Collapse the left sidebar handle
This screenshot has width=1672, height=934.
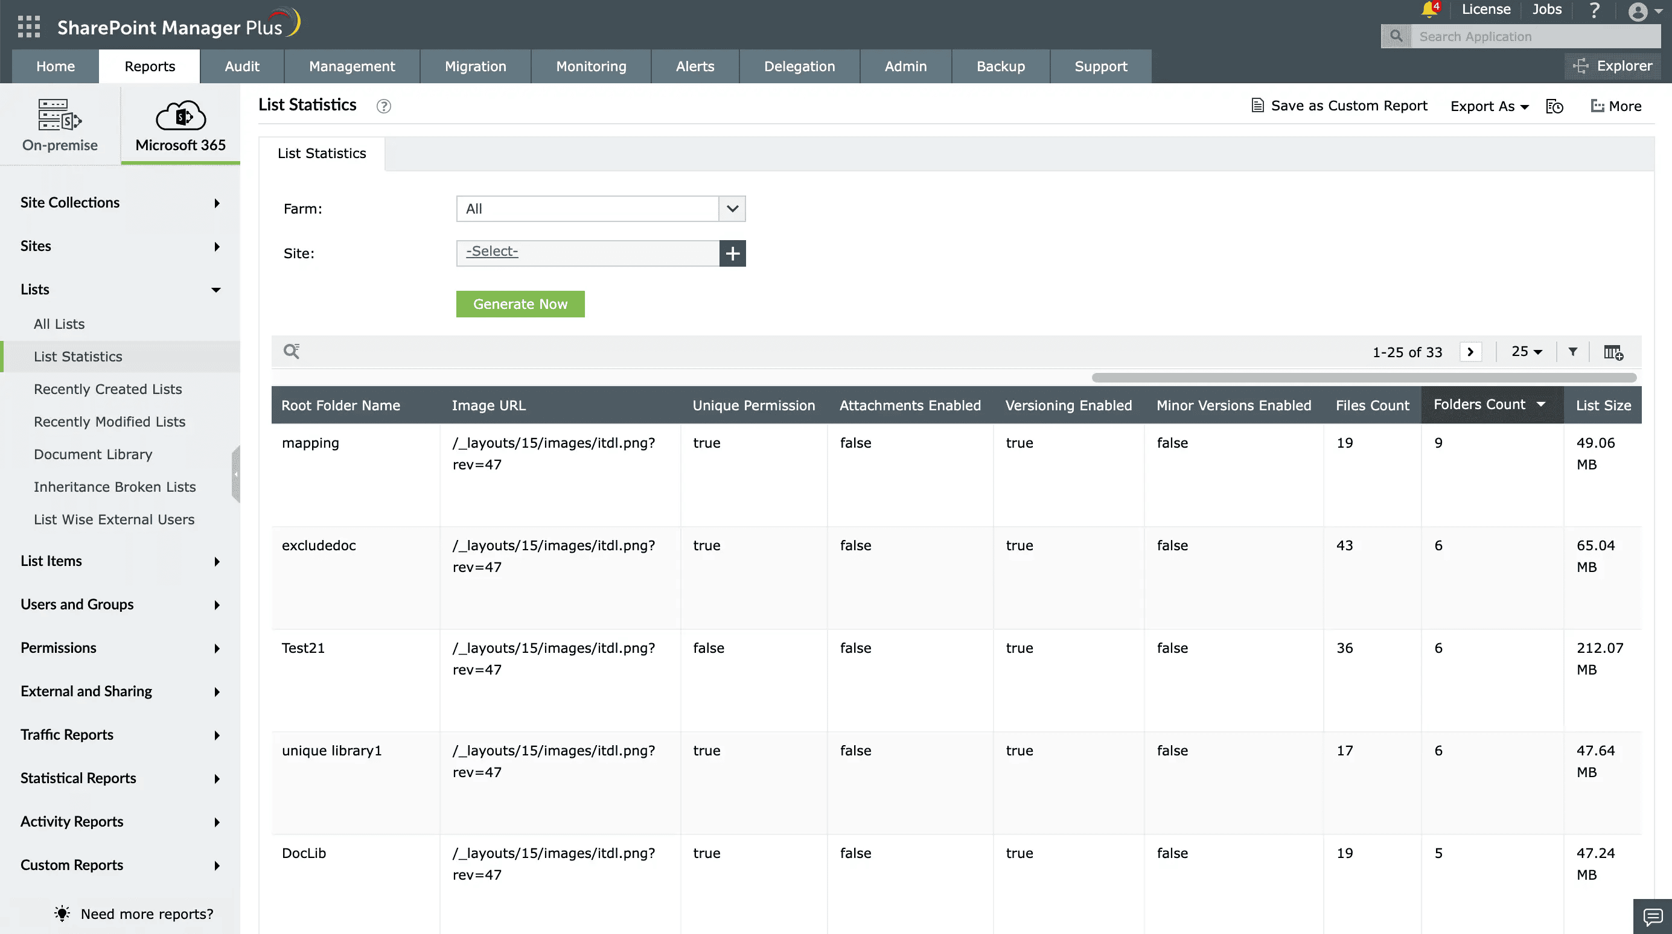tap(236, 474)
